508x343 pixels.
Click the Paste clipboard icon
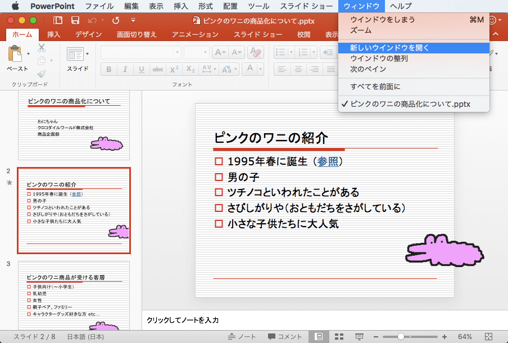16,55
